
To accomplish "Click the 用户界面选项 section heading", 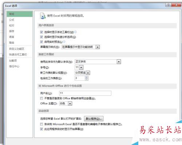I will [46, 25].
